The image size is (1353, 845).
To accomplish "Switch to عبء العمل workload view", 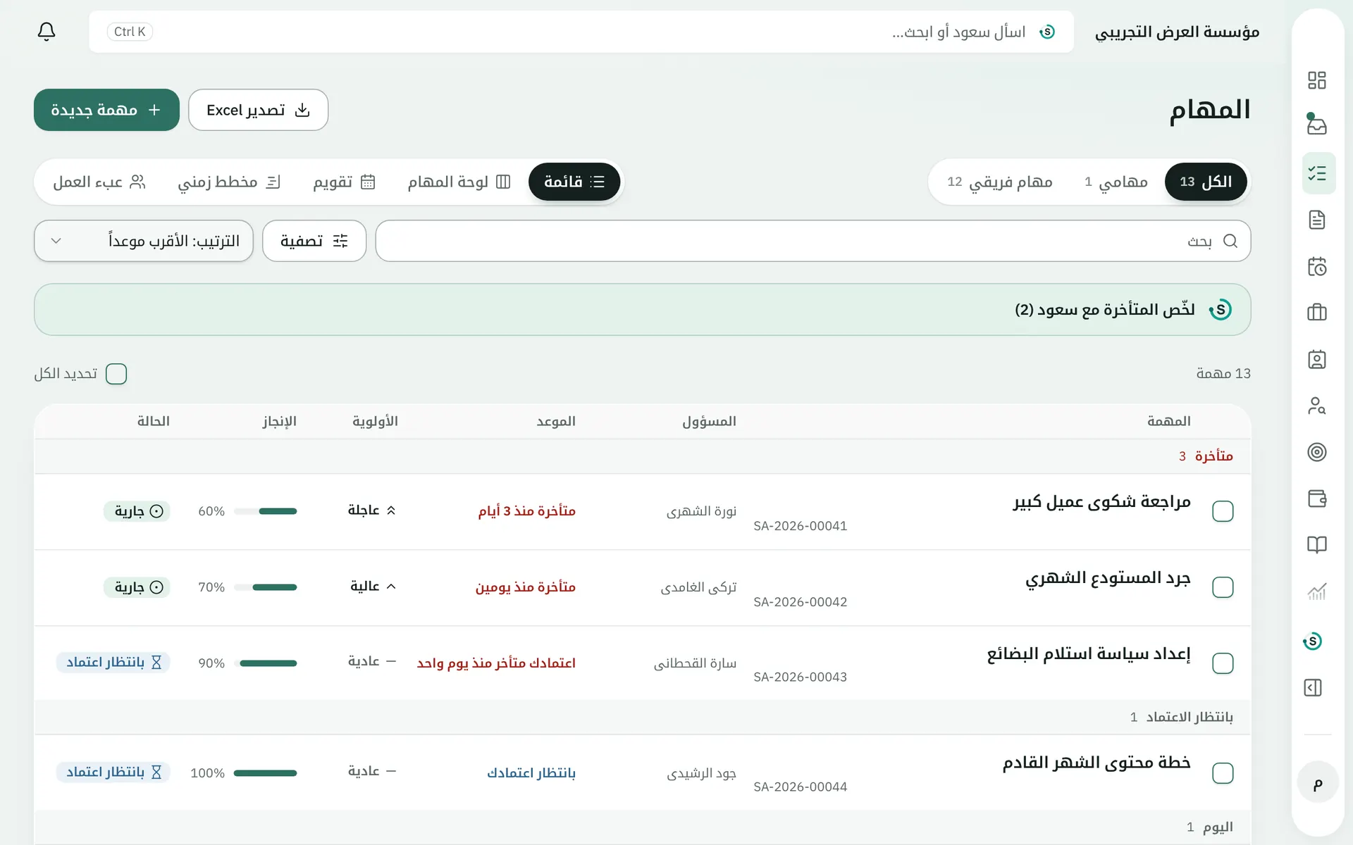I will coord(99,182).
